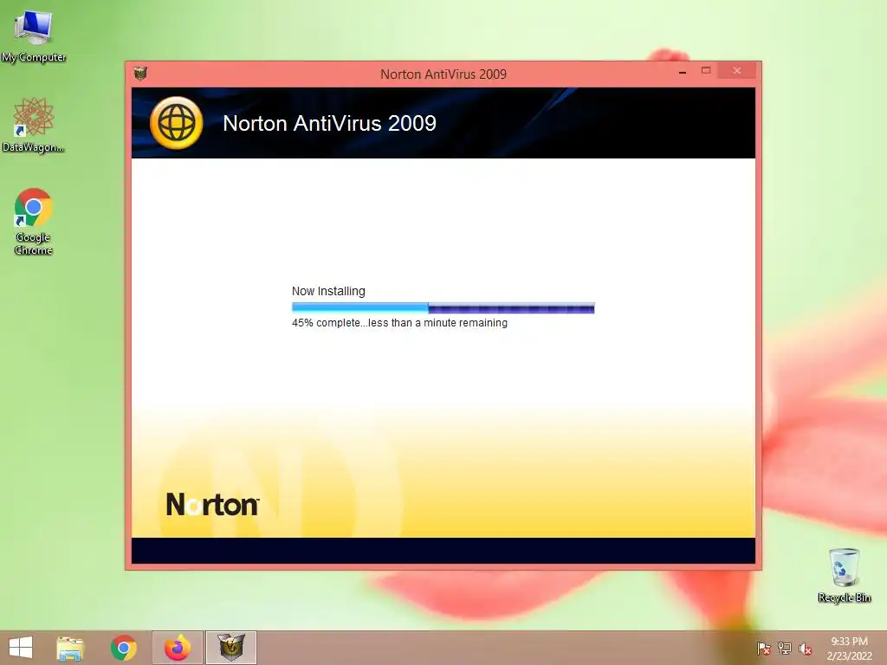Click the yellow Norton globe logo
This screenshot has width=887, height=665.
[x=176, y=123]
